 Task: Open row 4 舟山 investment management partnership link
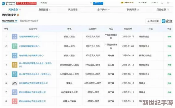point(35,65)
